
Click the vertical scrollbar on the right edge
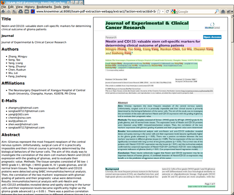click(x=232, y=104)
